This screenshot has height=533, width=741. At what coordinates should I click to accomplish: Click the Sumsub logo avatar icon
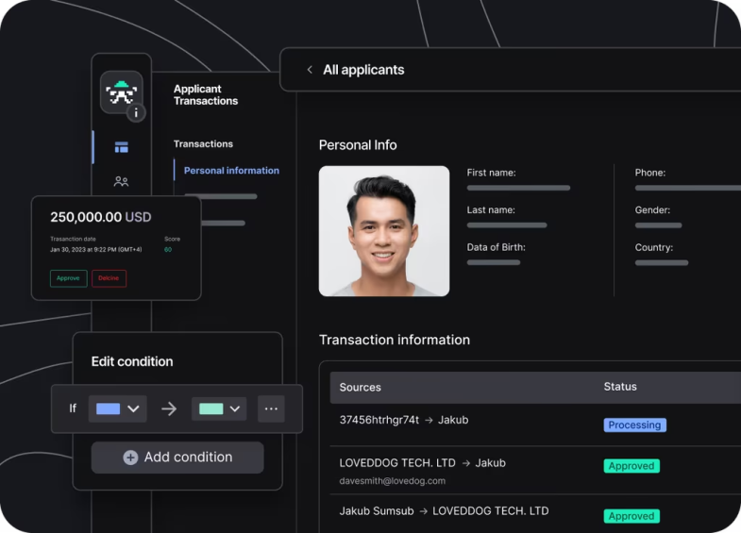(x=122, y=92)
